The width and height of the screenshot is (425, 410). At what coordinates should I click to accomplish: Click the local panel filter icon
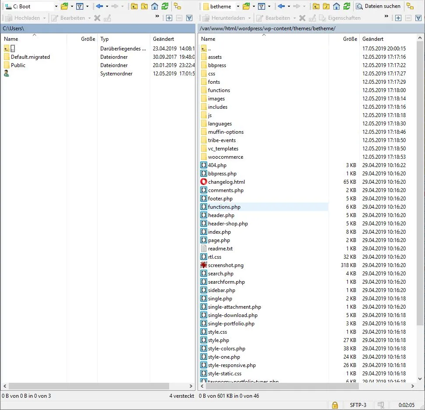click(80, 6)
